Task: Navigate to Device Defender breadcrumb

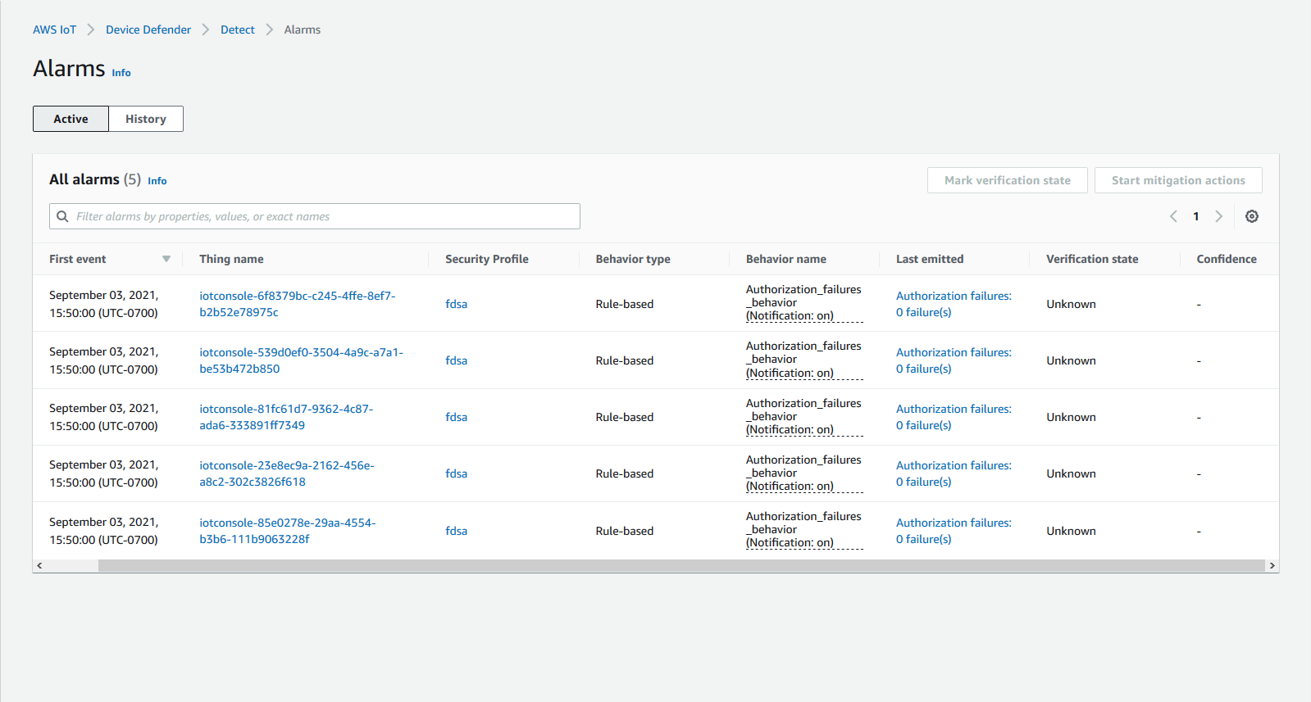Action: [x=148, y=29]
